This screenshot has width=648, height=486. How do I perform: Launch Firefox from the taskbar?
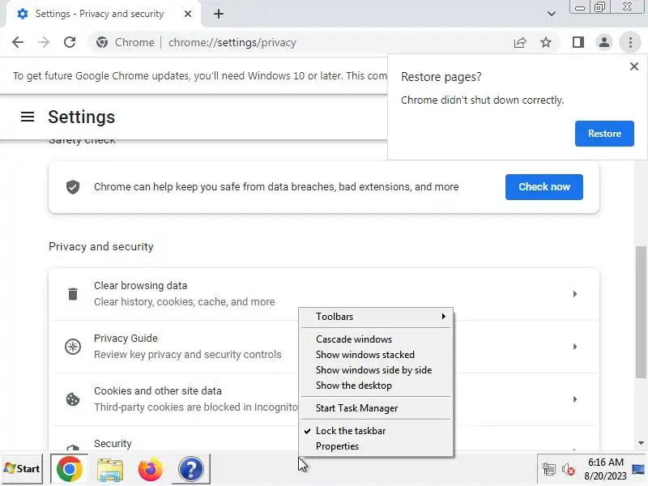[151, 469]
